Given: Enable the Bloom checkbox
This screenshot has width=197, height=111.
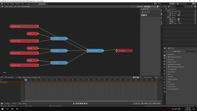Looking at the screenshot, I should click(x=169, y=60).
